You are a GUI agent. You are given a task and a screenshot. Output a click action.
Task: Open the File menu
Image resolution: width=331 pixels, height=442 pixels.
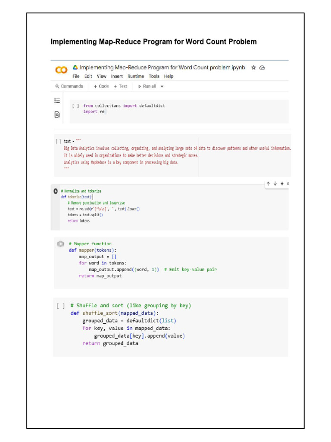(76, 76)
